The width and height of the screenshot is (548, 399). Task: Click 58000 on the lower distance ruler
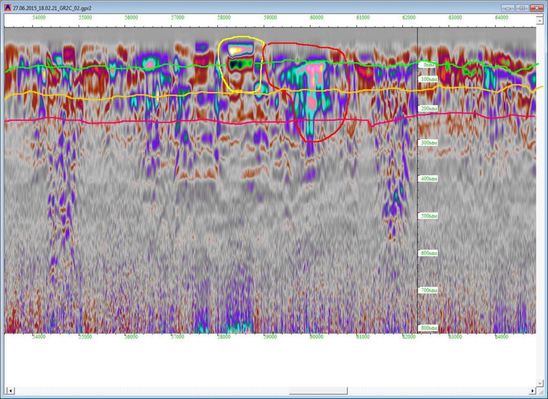click(224, 337)
